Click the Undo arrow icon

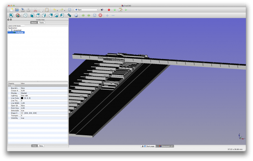tap(55, 10)
